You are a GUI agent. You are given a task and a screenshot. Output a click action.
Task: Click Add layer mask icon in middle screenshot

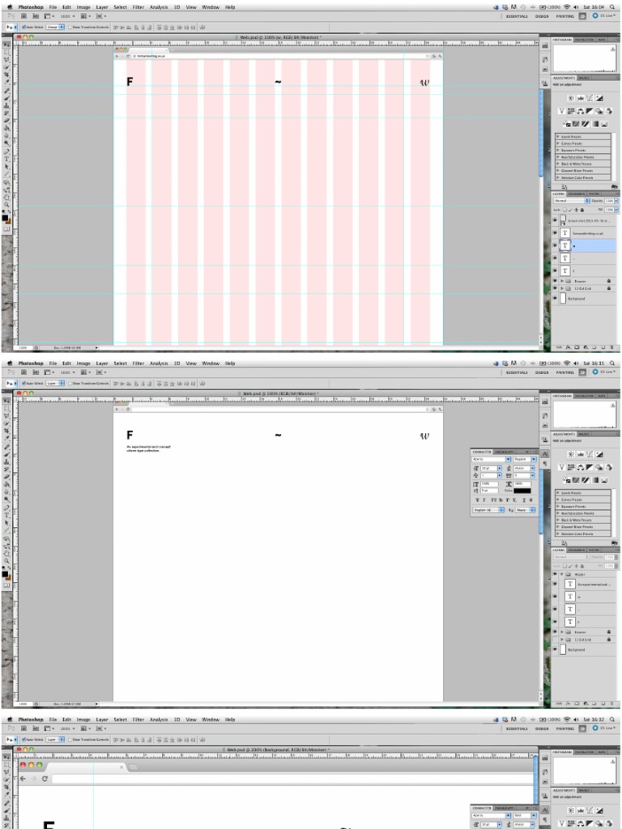click(x=577, y=704)
